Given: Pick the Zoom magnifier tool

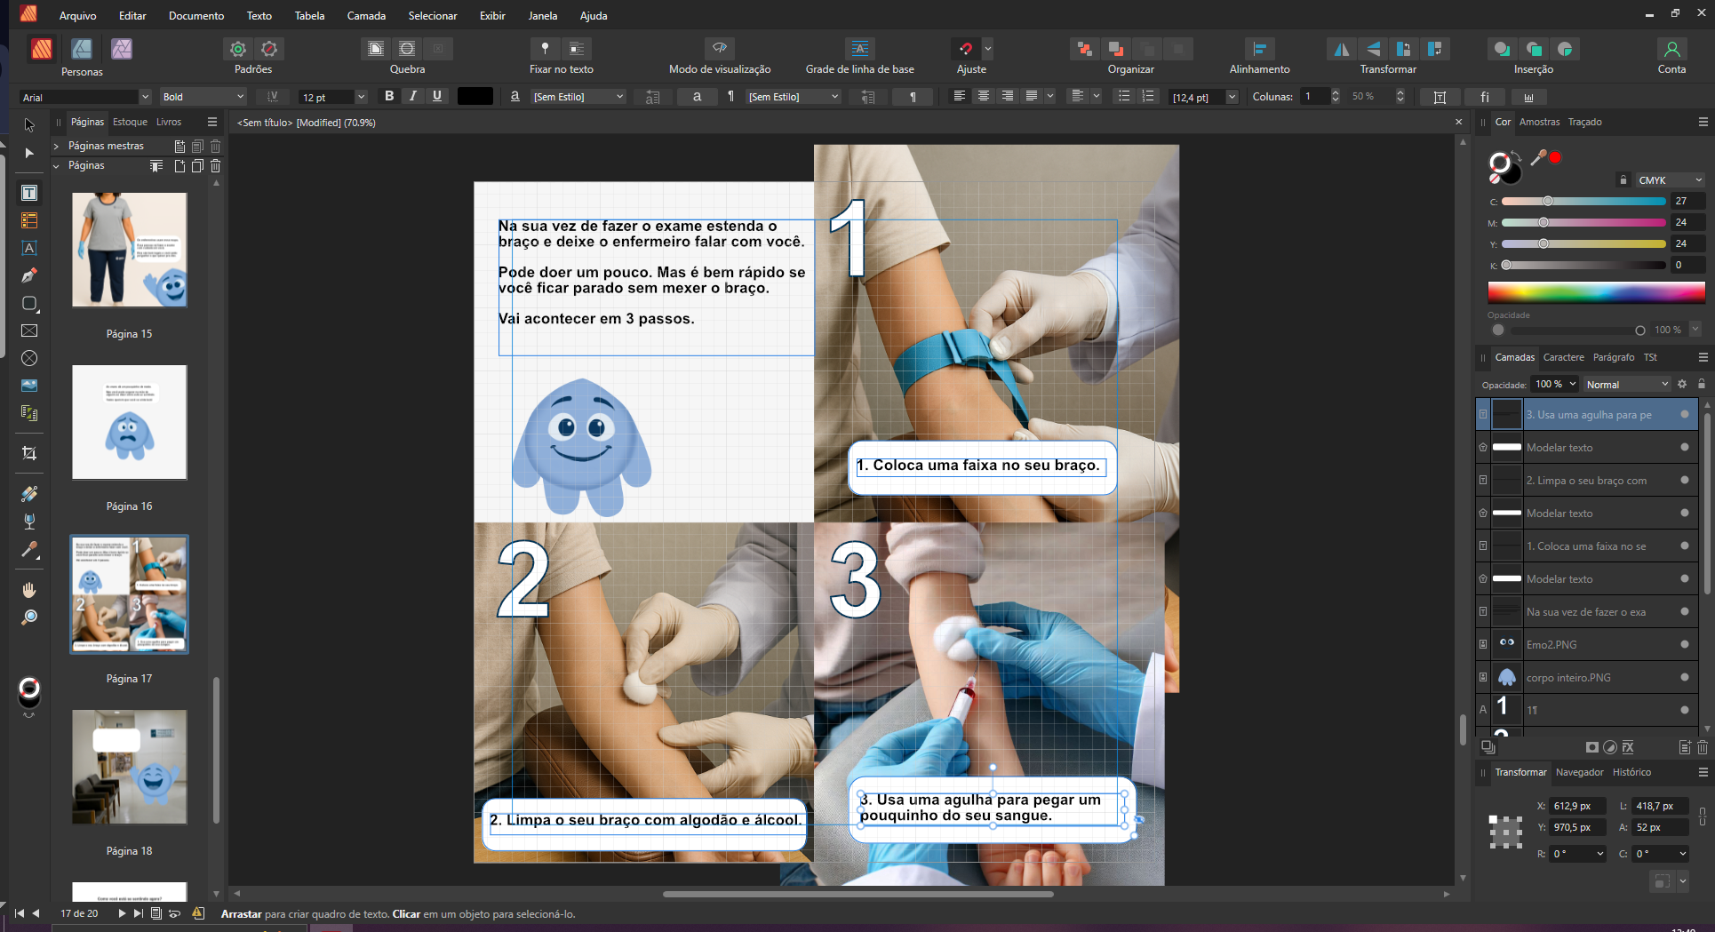Looking at the screenshot, I should 29,617.
